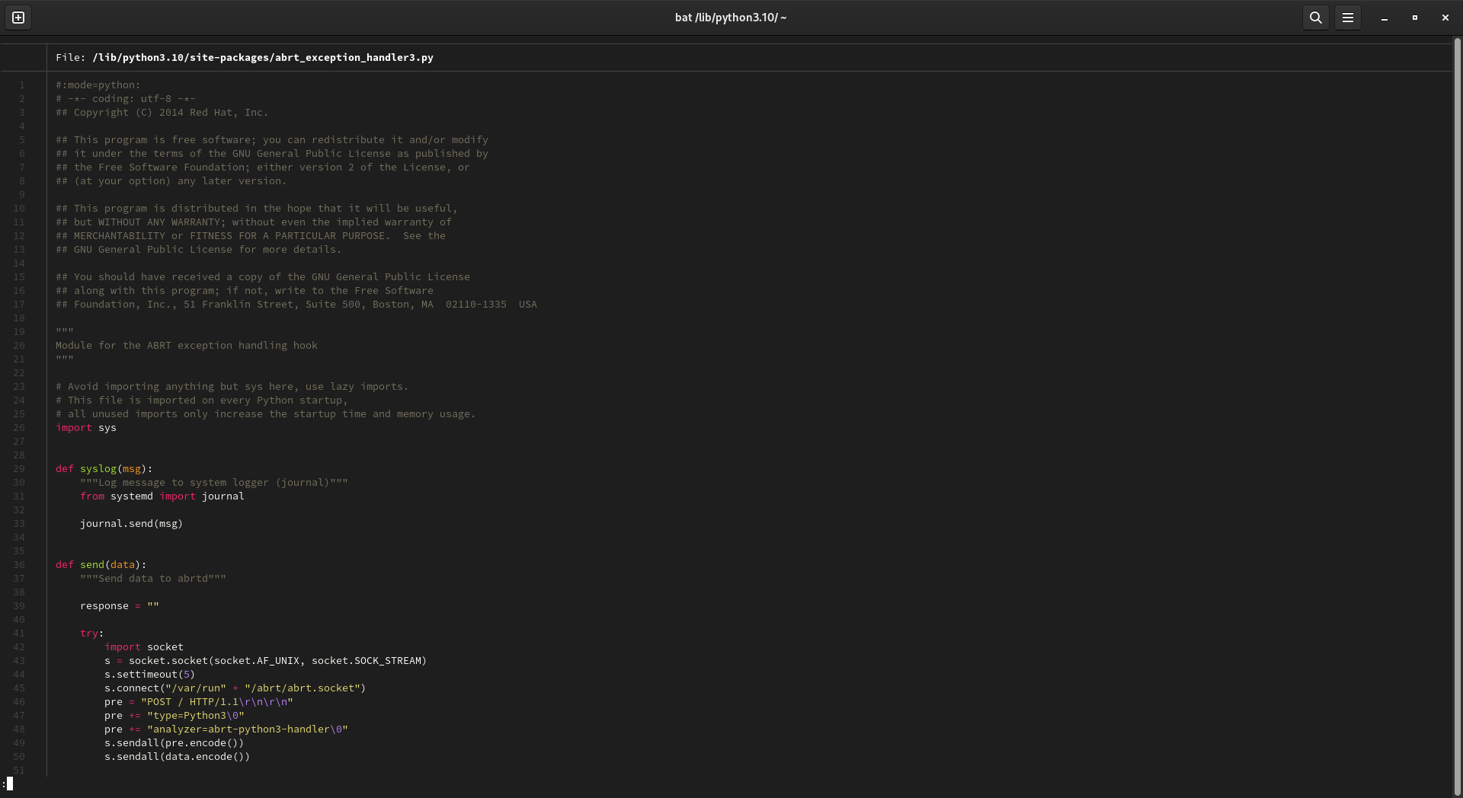Click the file path abrt_exception_handler3.py header

tap(262, 58)
